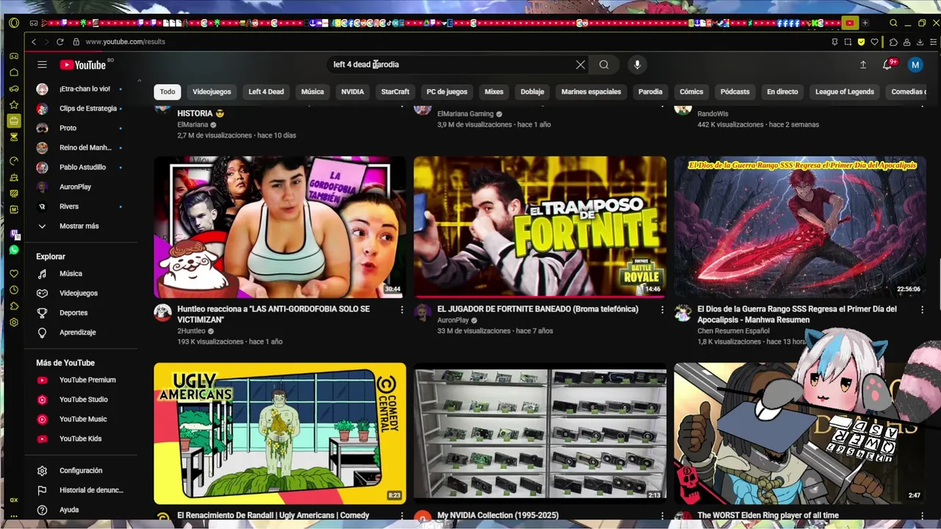The height and width of the screenshot is (529, 941).
Task: Open the Opera logo menu
Action: pos(14,23)
